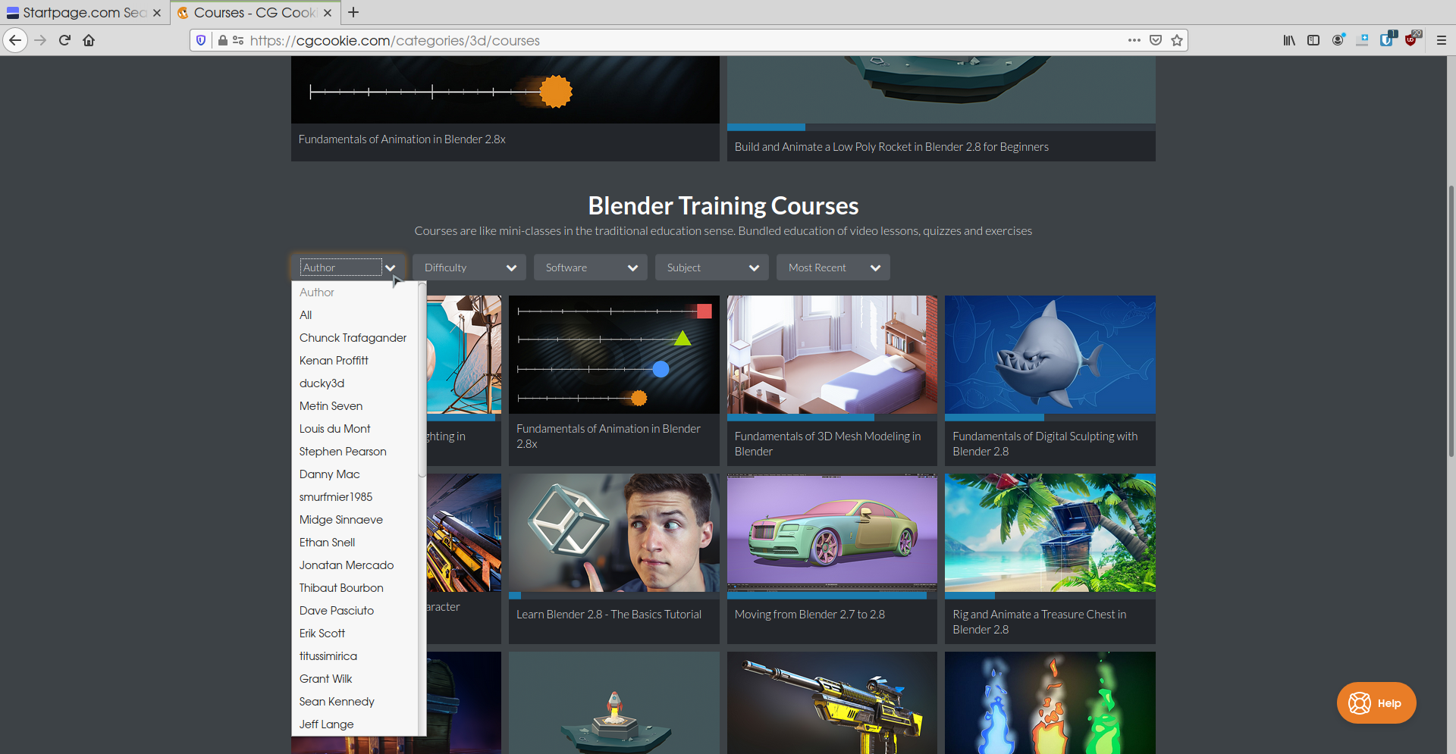Open the Software filter dropdown

coord(591,267)
